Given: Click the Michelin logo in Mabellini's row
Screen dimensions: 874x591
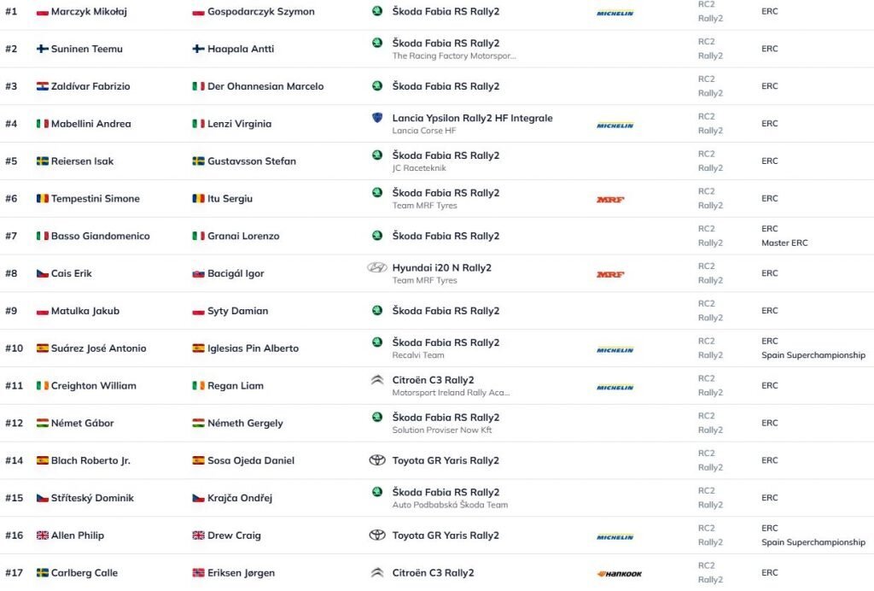Looking at the screenshot, I should click(x=615, y=126).
